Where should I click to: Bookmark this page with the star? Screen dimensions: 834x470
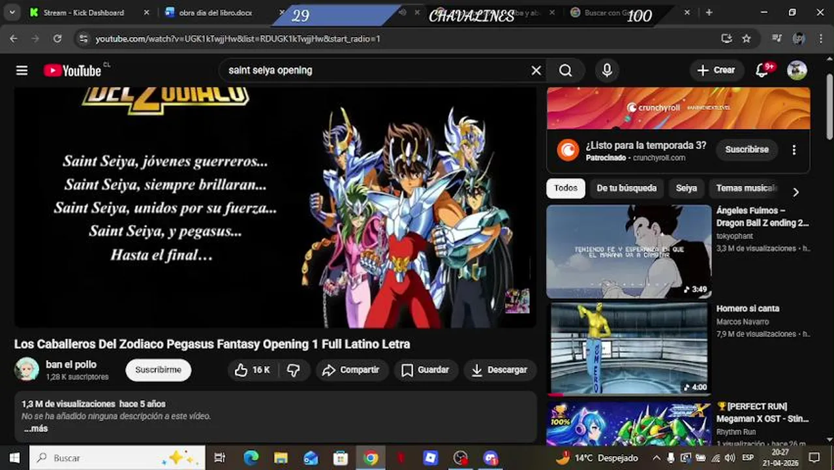point(747,39)
